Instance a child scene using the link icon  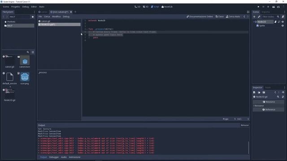(259, 17)
